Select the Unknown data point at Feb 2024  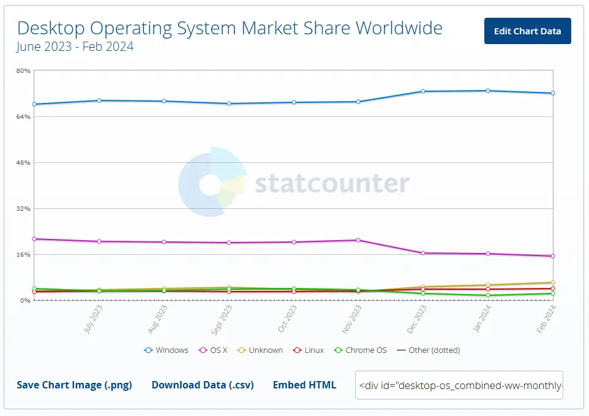coord(552,282)
